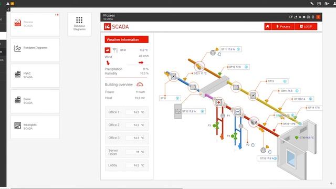Screen dimensions: 336x189
Task: Click the grid-icon Rohdaten Diagramm tile
Action: 79,24
